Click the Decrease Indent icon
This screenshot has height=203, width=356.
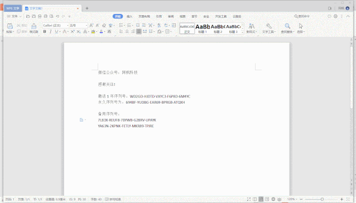pyautogui.click(x=138, y=26)
